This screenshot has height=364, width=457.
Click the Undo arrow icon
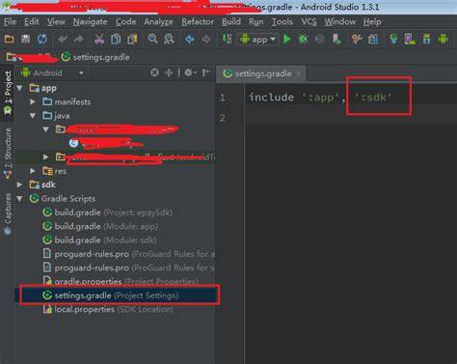[x=63, y=40]
